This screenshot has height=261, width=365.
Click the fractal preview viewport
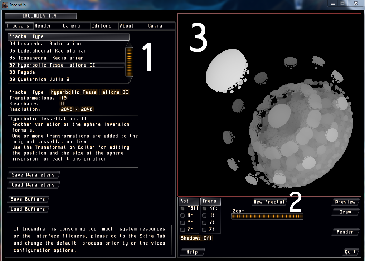coord(269,105)
